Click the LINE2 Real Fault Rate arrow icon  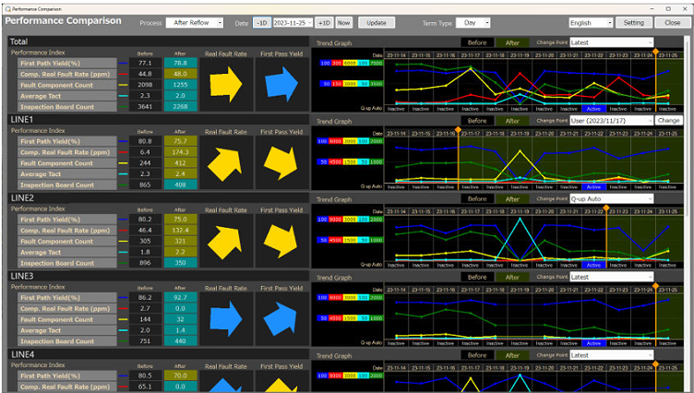click(x=225, y=242)
